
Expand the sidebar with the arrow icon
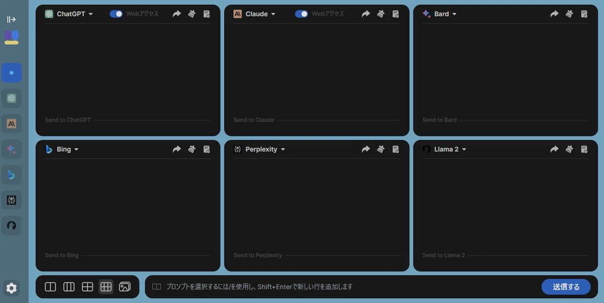tap(11, 20)
